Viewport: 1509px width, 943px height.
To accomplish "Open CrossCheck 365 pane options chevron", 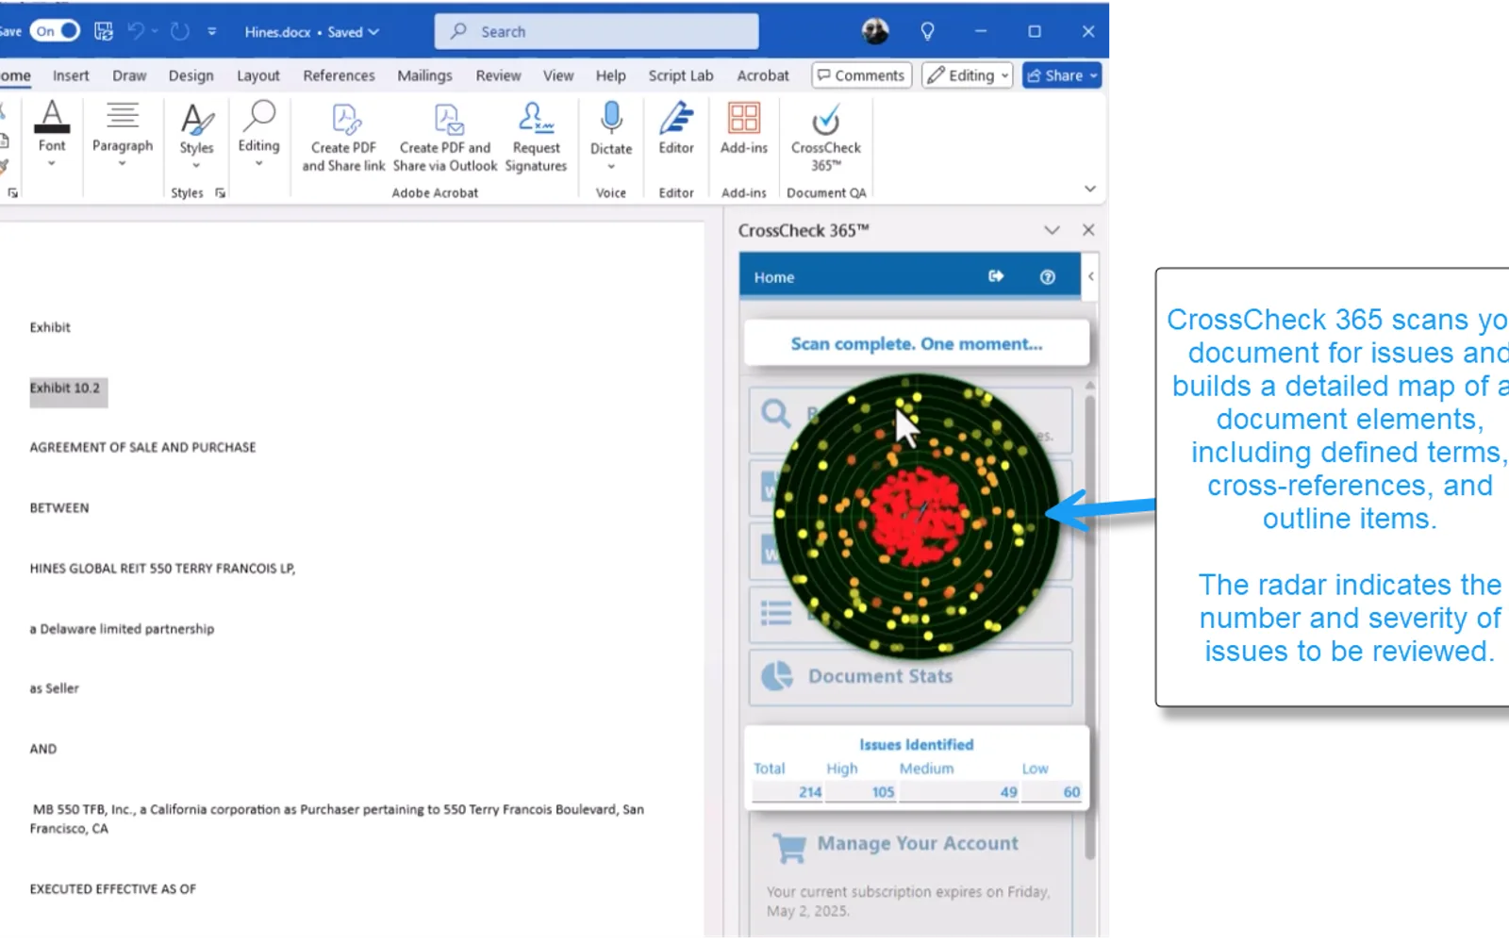I will click(x=1052, y=230).
